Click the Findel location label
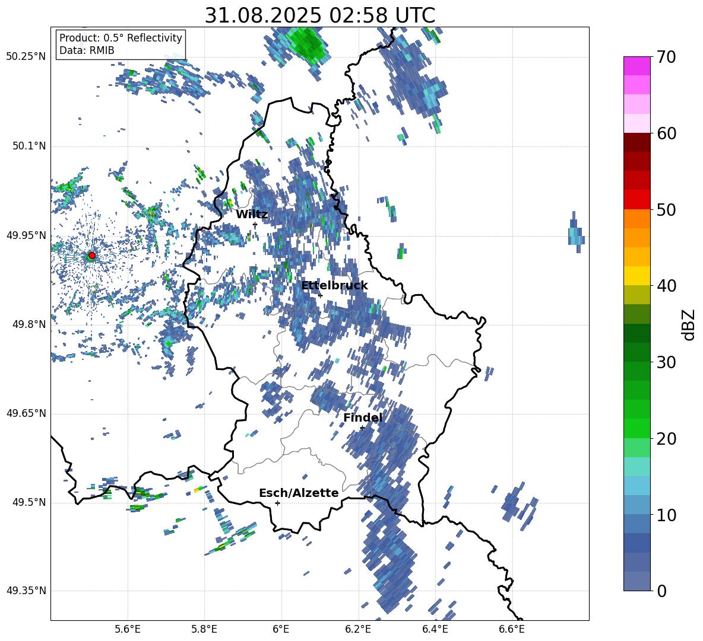 point(363,417)
